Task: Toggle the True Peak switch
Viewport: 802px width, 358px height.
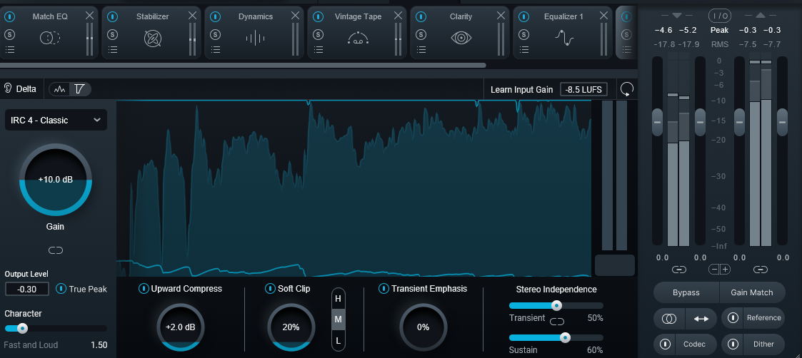Action: coord(61,289)
